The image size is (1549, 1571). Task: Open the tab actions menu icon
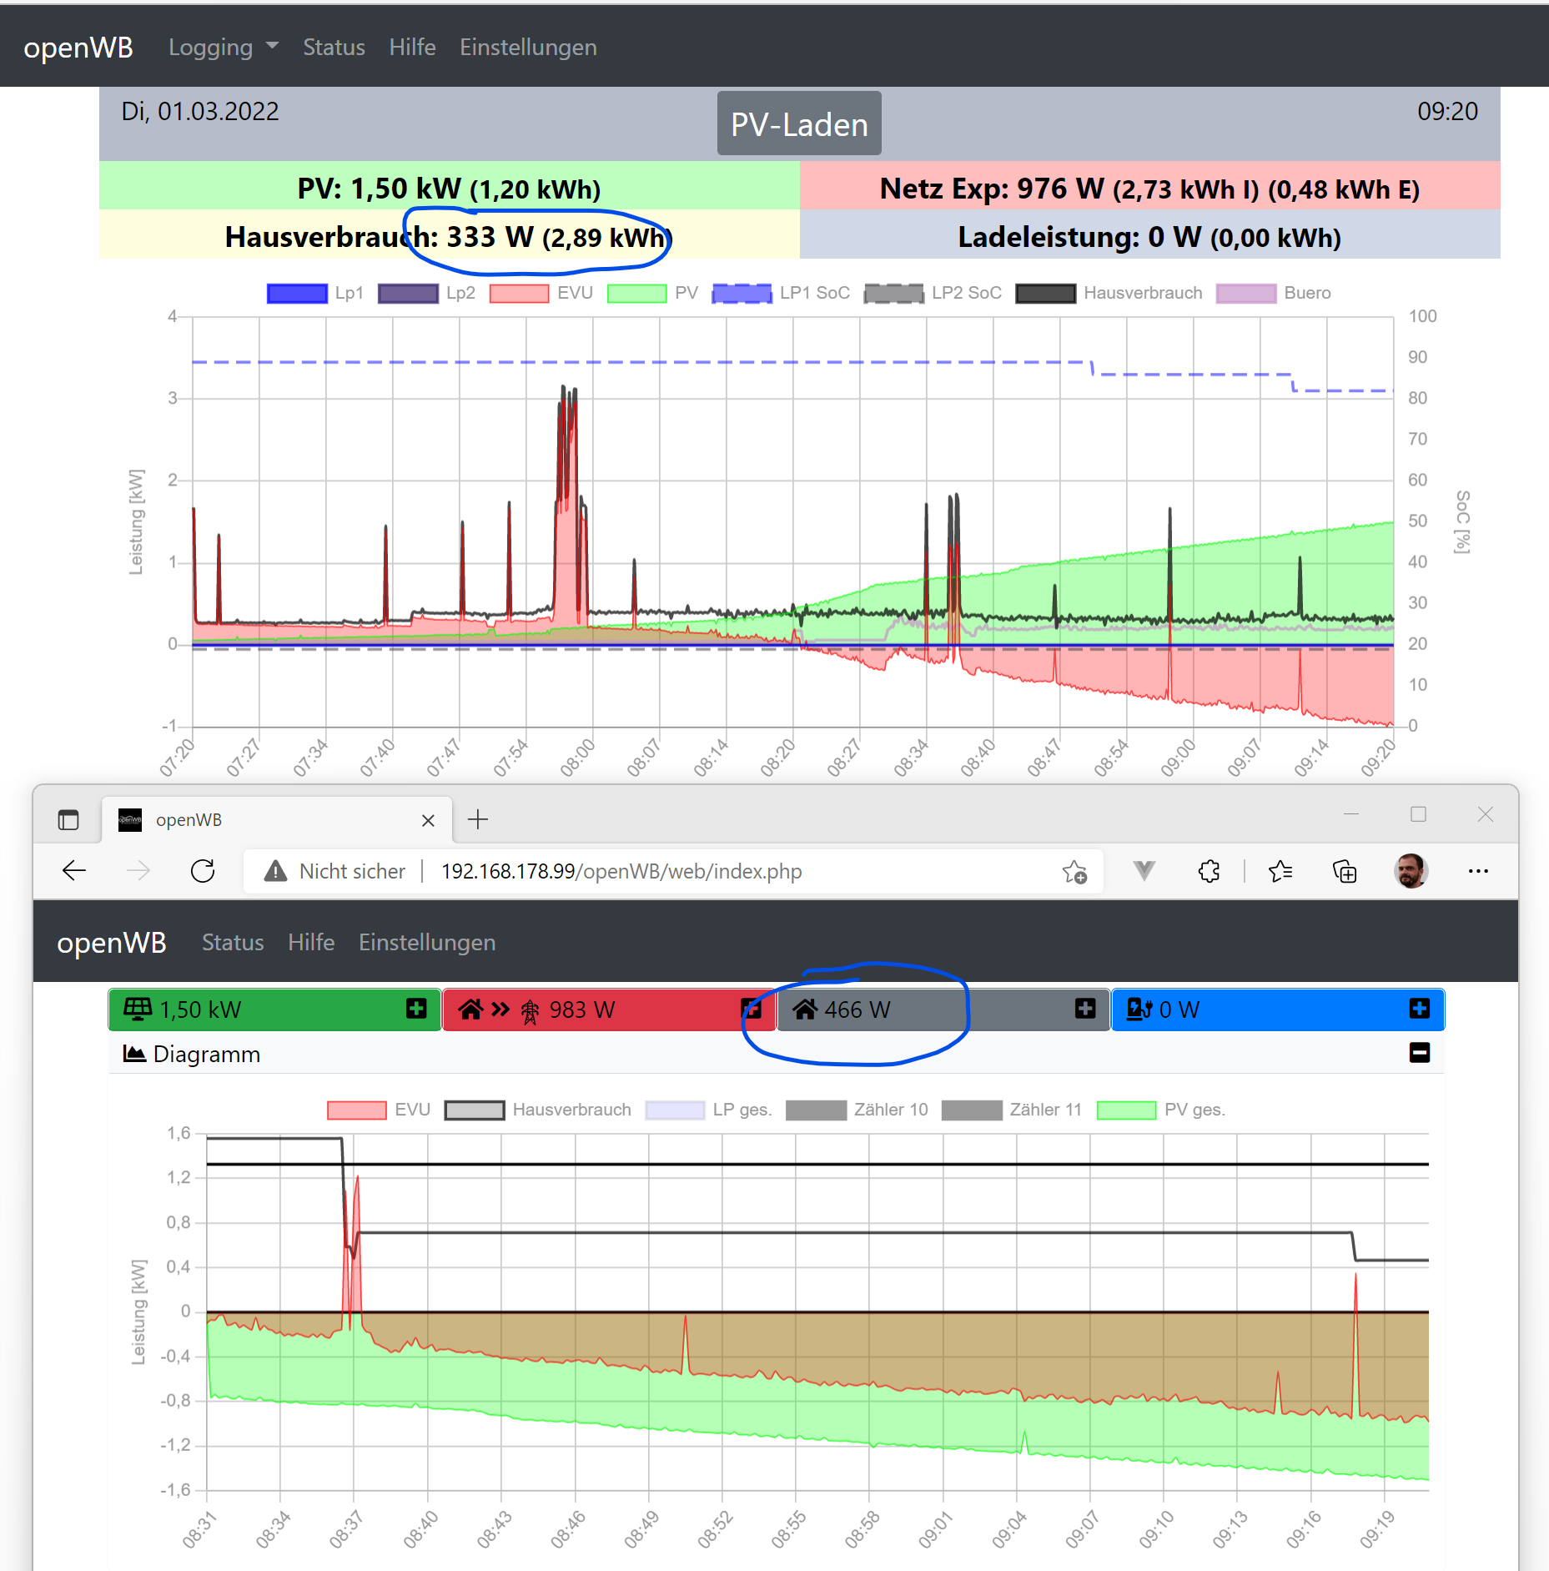pyautogui.click(x=68, y=820)
